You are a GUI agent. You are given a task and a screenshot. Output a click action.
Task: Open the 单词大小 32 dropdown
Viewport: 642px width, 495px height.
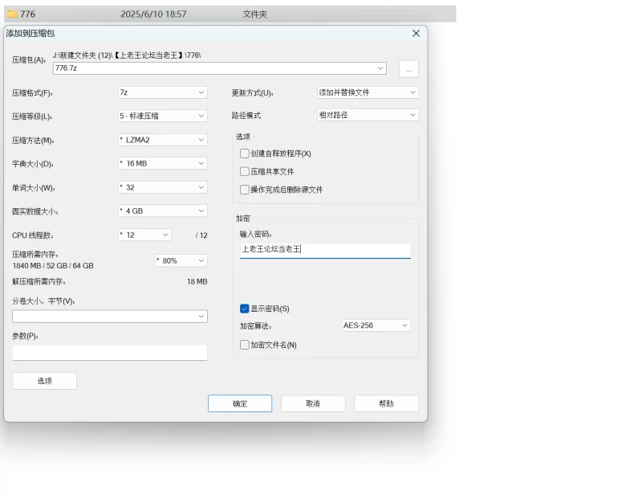pos(163,187)
